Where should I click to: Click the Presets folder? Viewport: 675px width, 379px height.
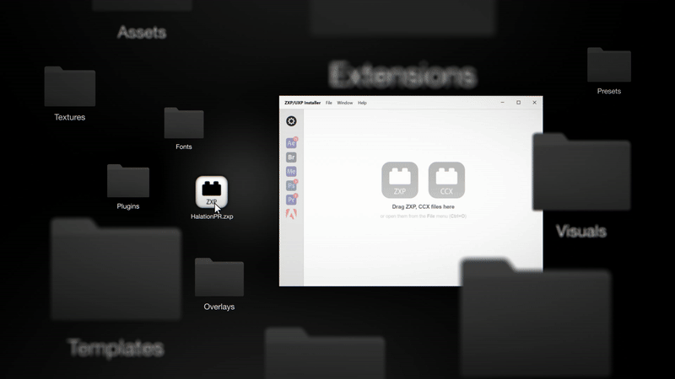[608, 66]
